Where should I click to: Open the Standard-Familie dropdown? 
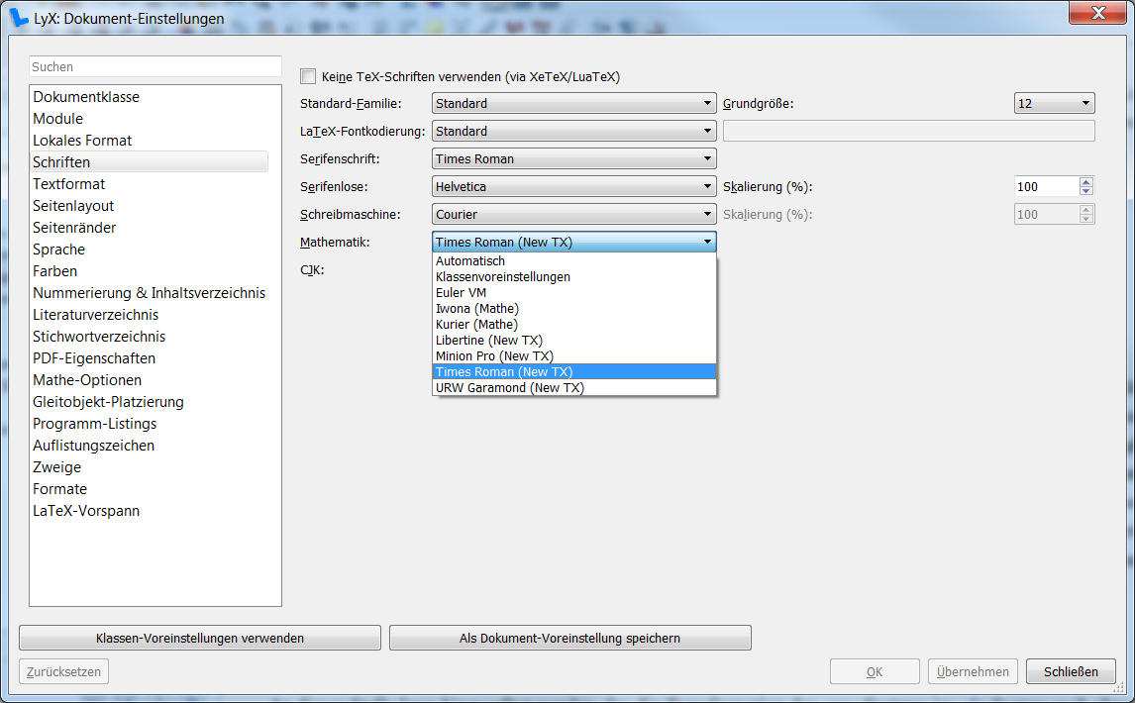click(x=574, y=104)
